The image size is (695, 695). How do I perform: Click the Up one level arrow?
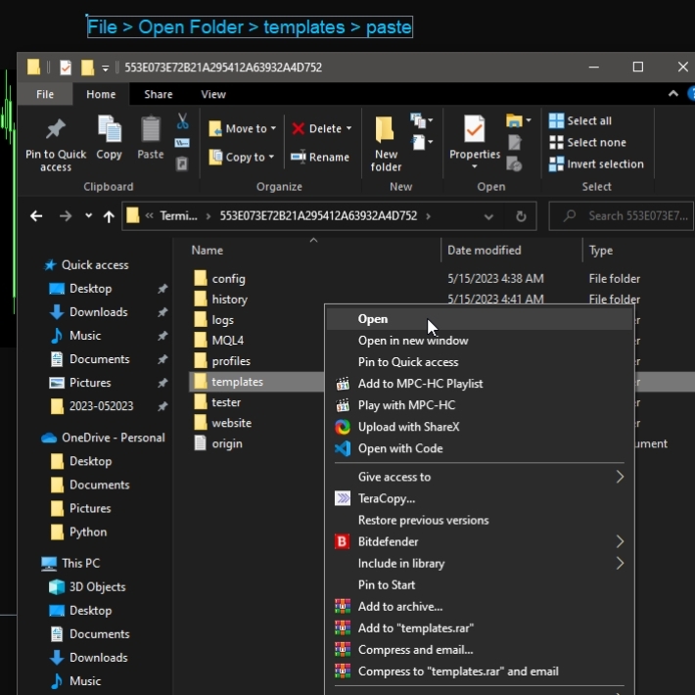109,216
